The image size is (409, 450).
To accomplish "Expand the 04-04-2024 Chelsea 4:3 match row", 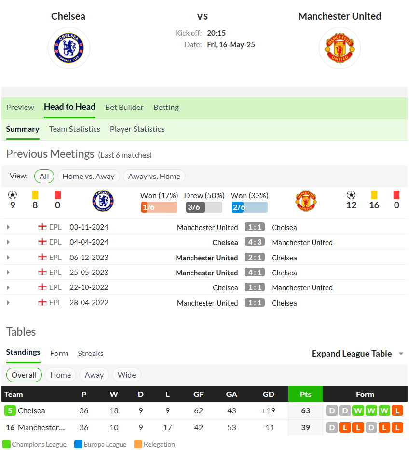I will 8,242.
